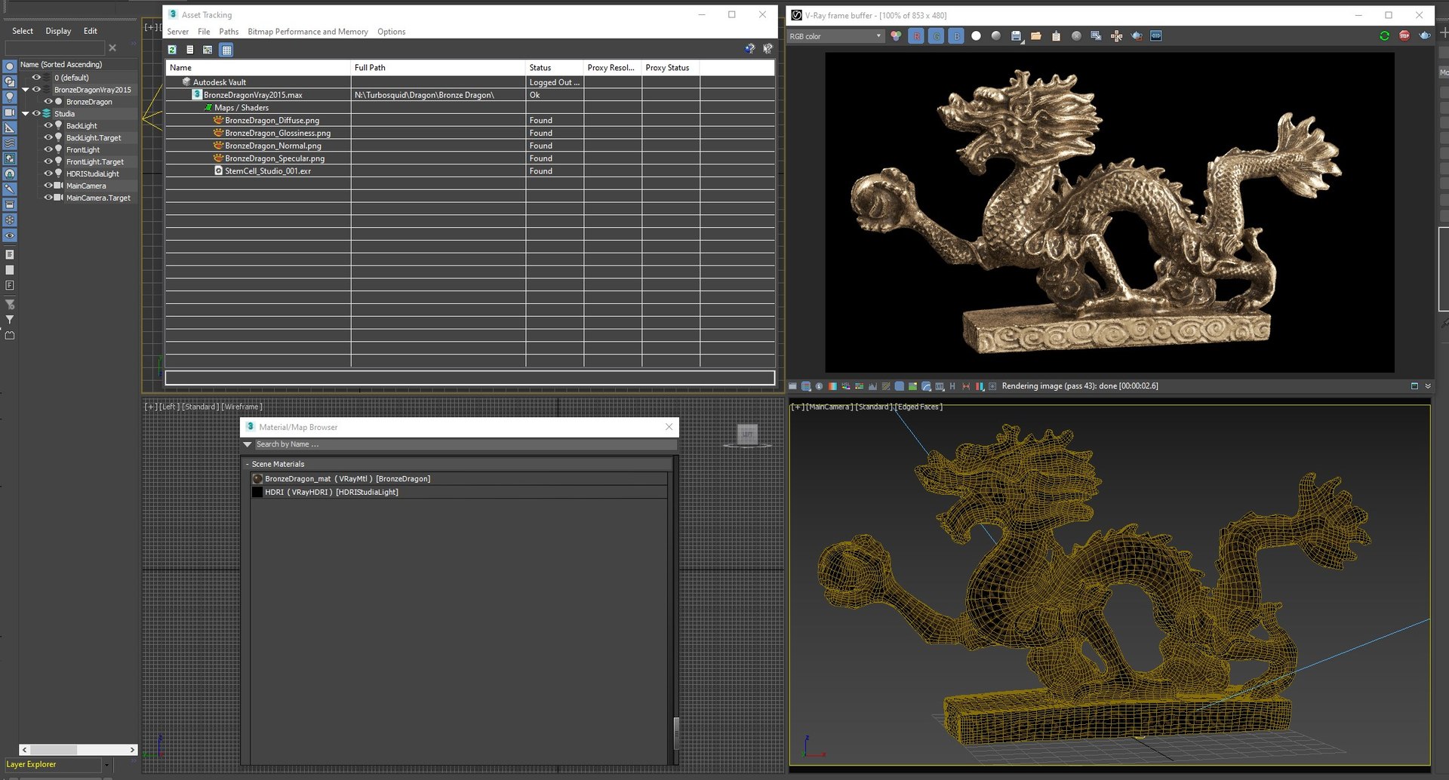This screenshot has height=780, width=1449.
Task: Click Asset Tracking help icon
Action: [749, 49]
